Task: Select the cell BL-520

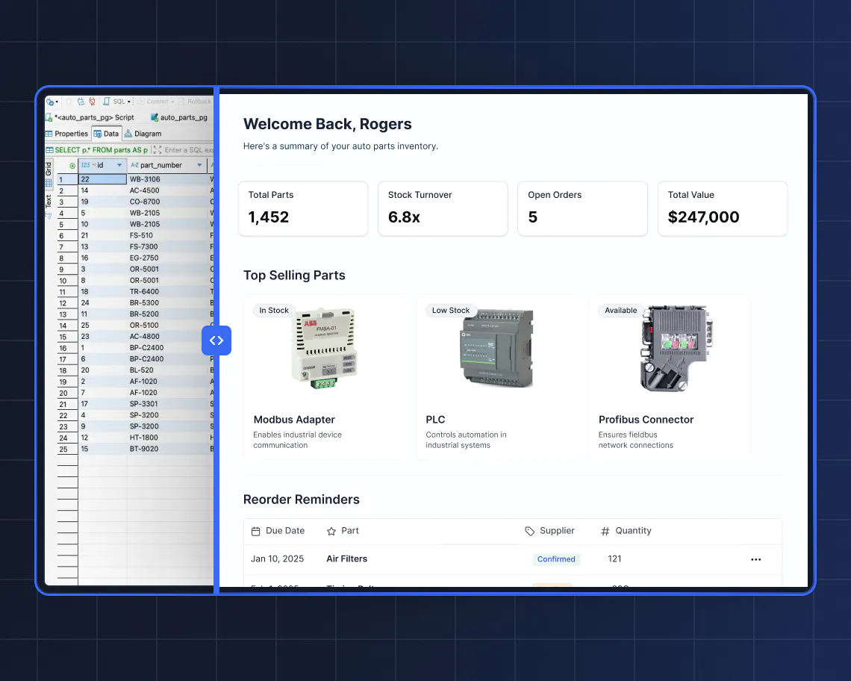Action: 168,370
